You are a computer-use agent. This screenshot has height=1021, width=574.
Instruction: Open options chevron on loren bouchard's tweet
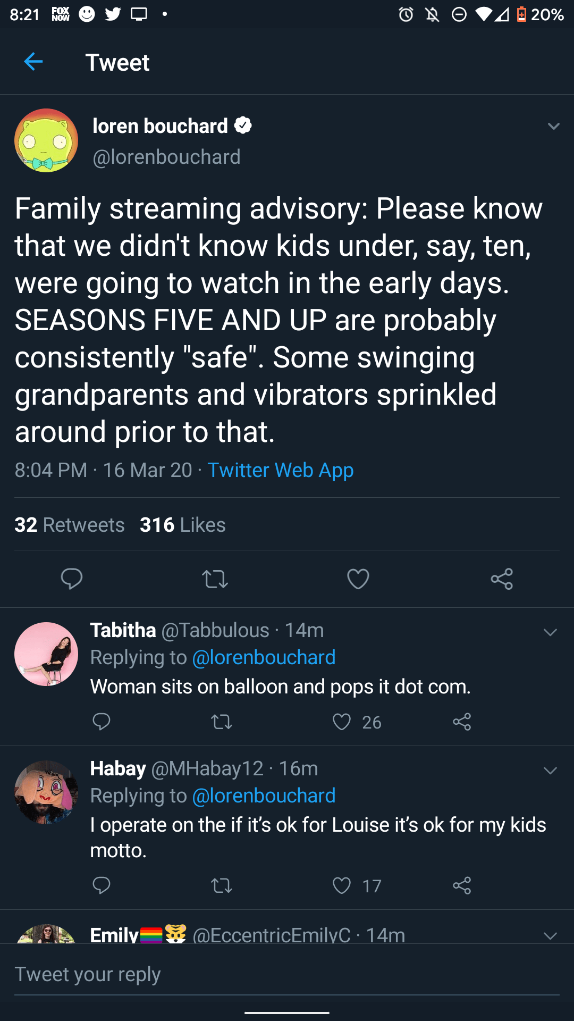pos(553,126)
